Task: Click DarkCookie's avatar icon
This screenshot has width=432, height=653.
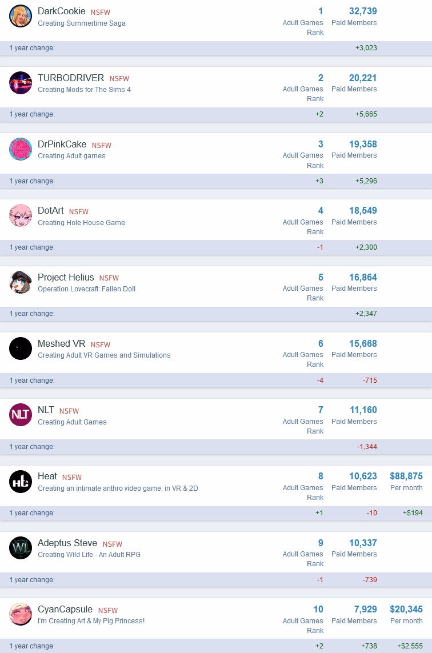Action: pos(21,16)
